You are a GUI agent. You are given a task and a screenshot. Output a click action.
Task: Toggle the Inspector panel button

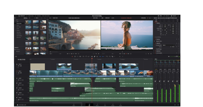coord(173,16)
